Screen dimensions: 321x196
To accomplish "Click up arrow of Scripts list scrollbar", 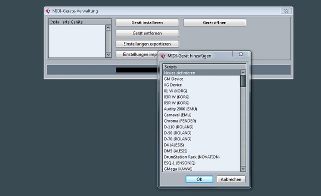I will click(x=243, y=72).
